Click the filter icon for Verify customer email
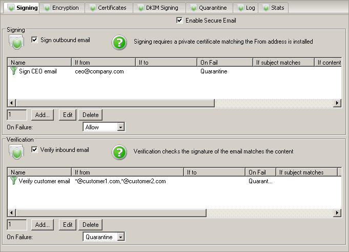 13,181
